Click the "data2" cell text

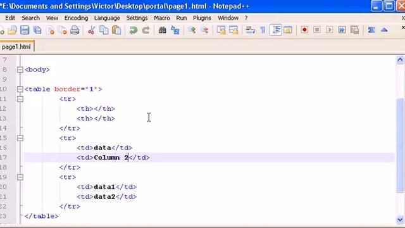click(x=104, y=197)
